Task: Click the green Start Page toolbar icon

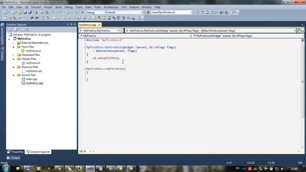Action: pos(221,12)
